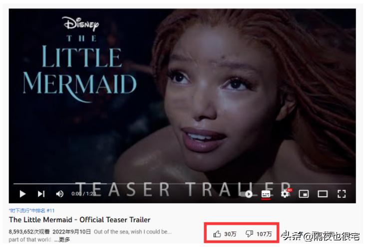Image resolution: width=367 pixels, height=248 pixels.
Task: Mute the video volume speaker icon
Action: [60, 194]
